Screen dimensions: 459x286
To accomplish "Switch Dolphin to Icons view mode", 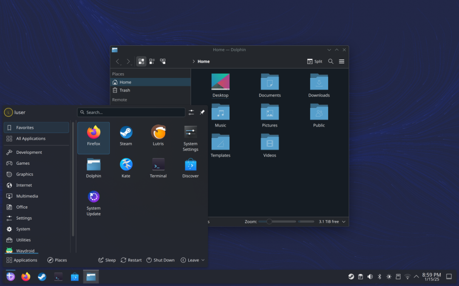I will tap(141, 61).
